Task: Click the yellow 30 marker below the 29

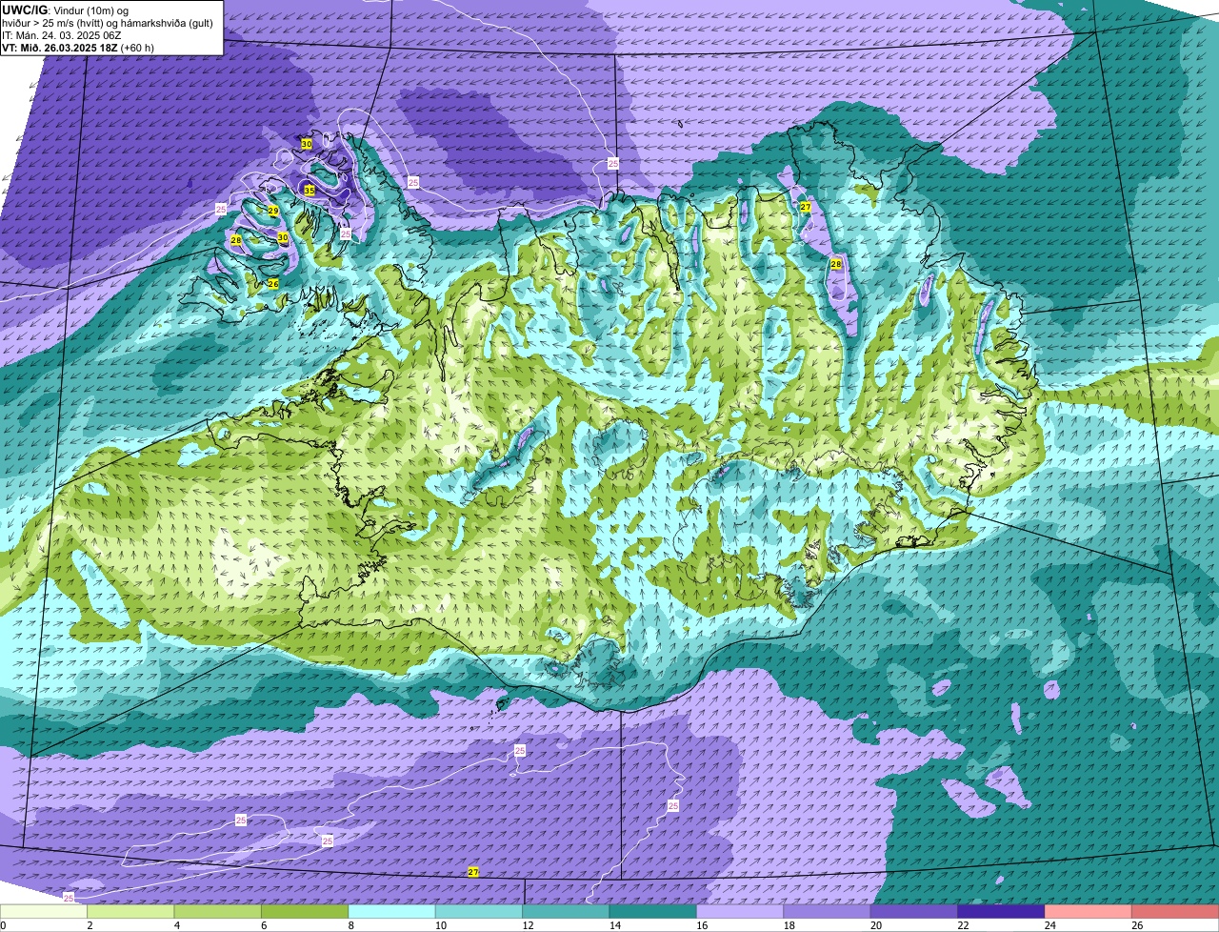Action: point(283,237)
